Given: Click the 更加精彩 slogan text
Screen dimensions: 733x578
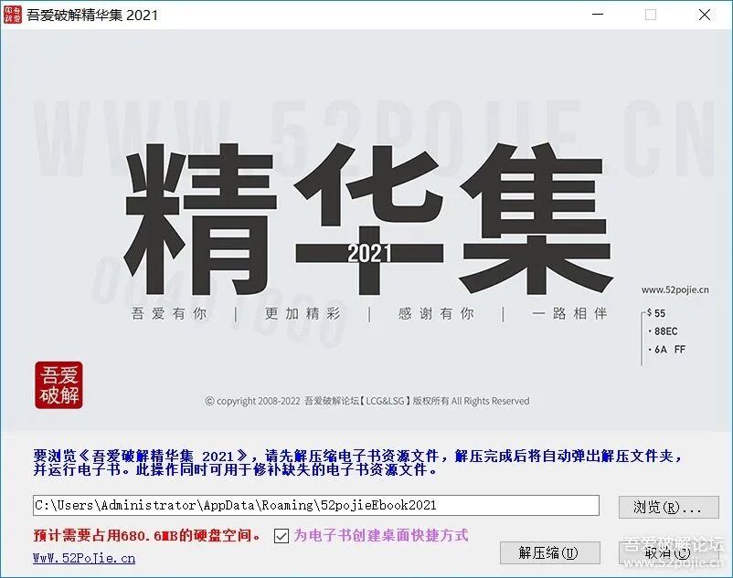Looking at the screenshot, I should pyautogui.click(x=303, y=313).
